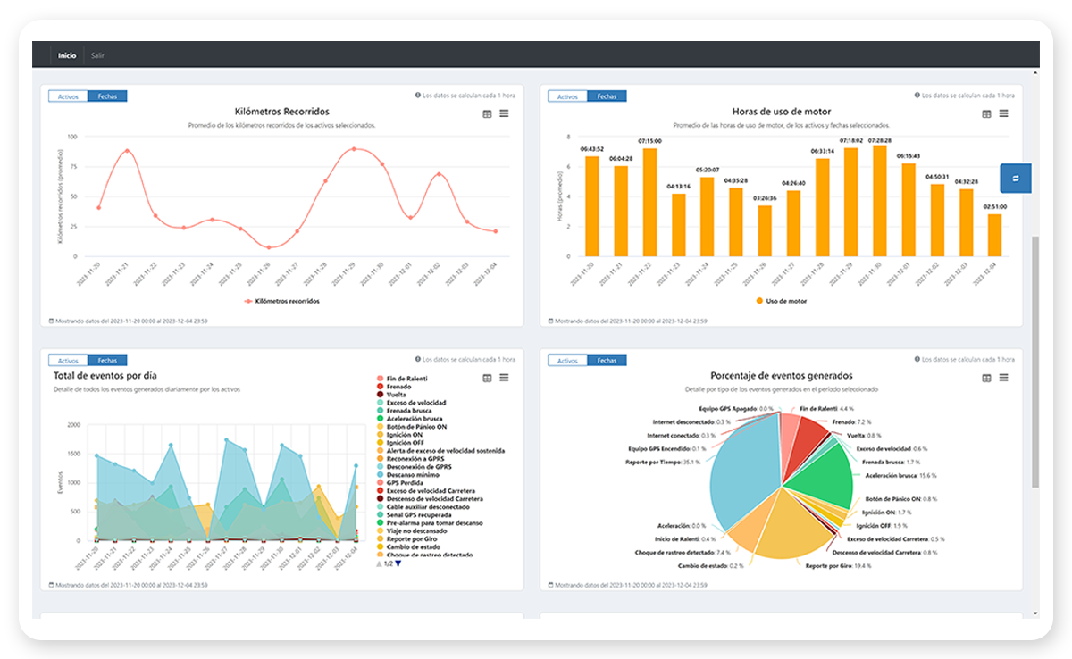Select the Inicio menu item

pyautogui.click(x=67, y=54)
